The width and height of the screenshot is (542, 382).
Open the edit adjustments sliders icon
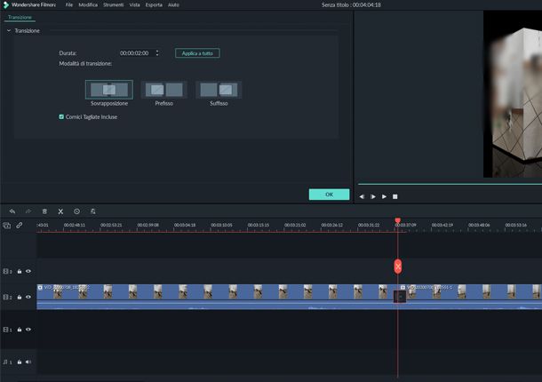click(92, 211)
